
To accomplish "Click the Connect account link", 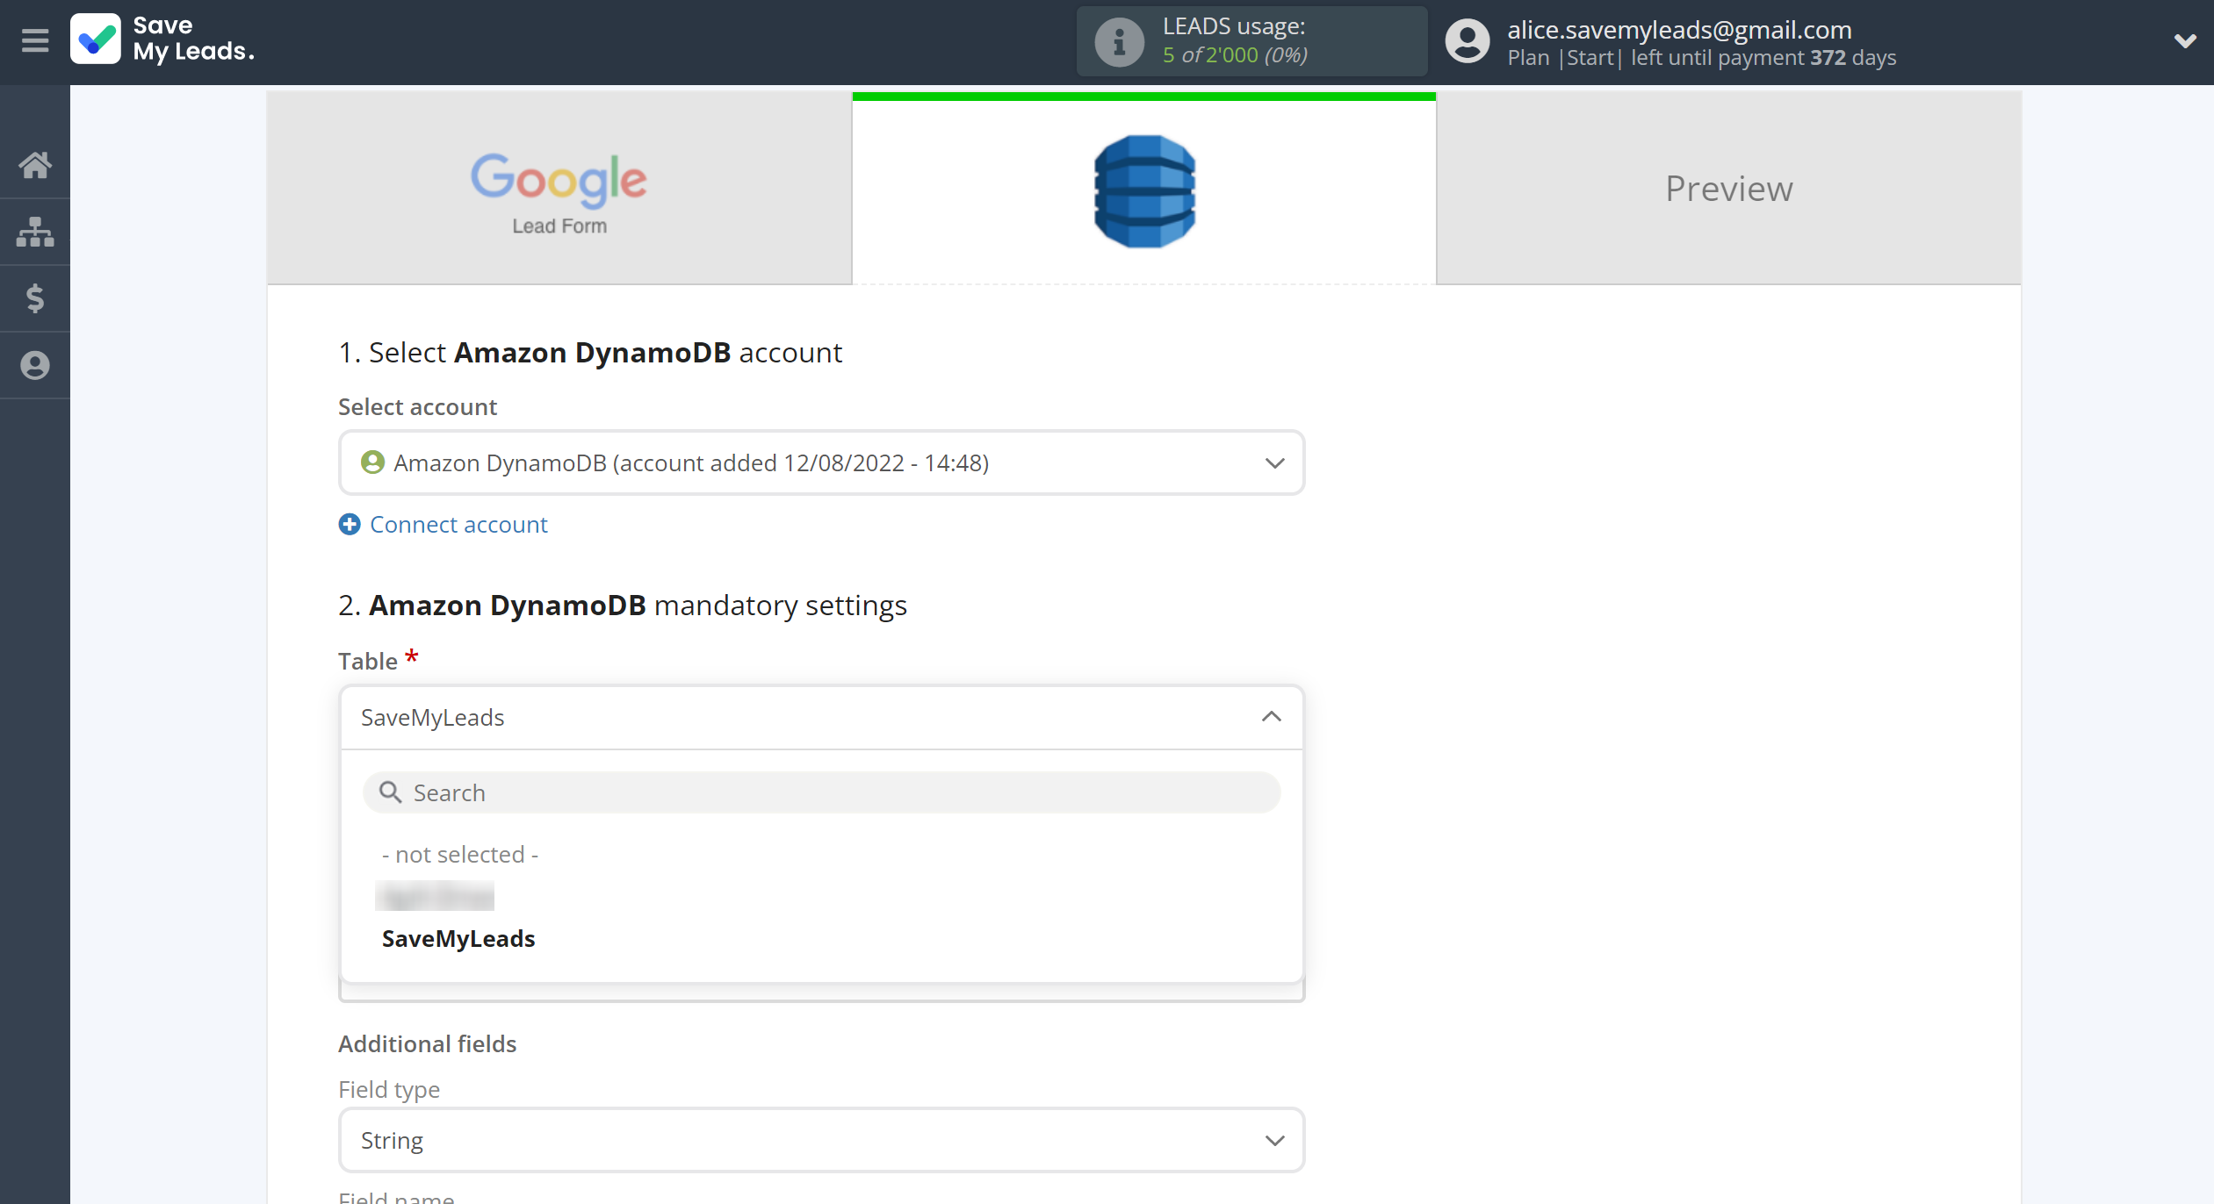I will (458, 524).
